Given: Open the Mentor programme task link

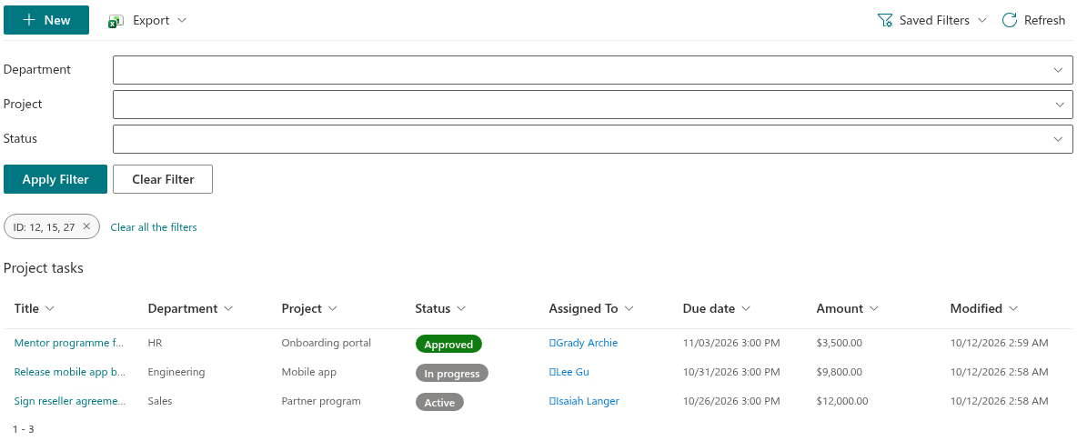Looking at the screenshot, I should [70, 343].
